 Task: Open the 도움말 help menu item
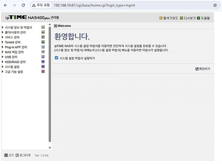[x=203, y=18]
